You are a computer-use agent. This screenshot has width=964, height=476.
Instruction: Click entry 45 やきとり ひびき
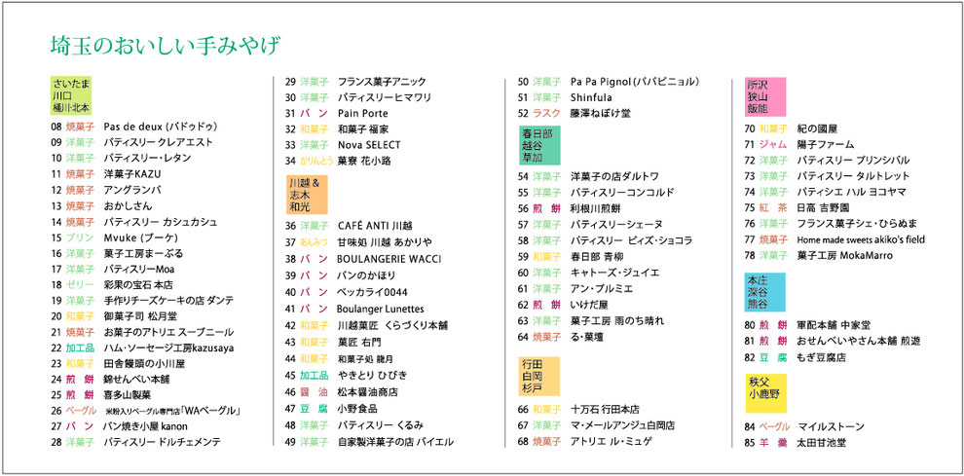click(346, 375)
